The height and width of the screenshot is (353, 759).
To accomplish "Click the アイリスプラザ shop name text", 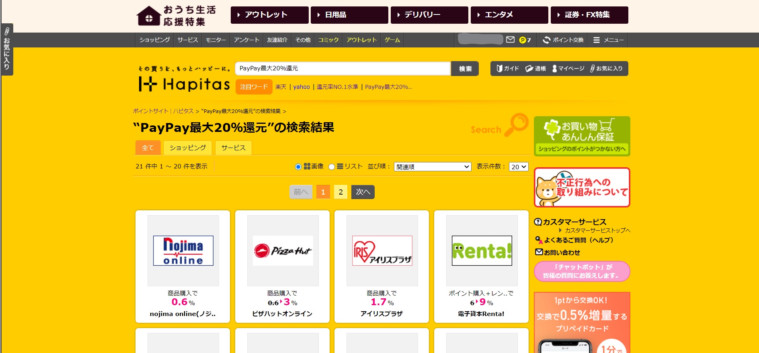I will coord(382,314).
